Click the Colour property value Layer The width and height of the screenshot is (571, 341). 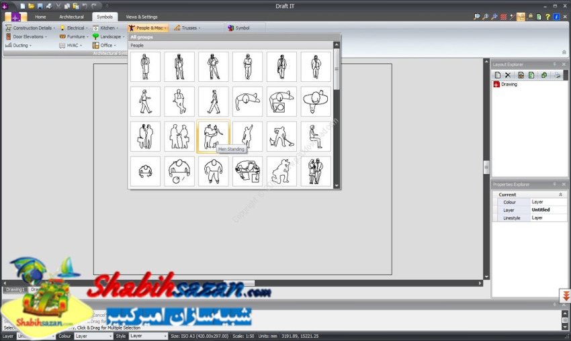click(548, 202)
